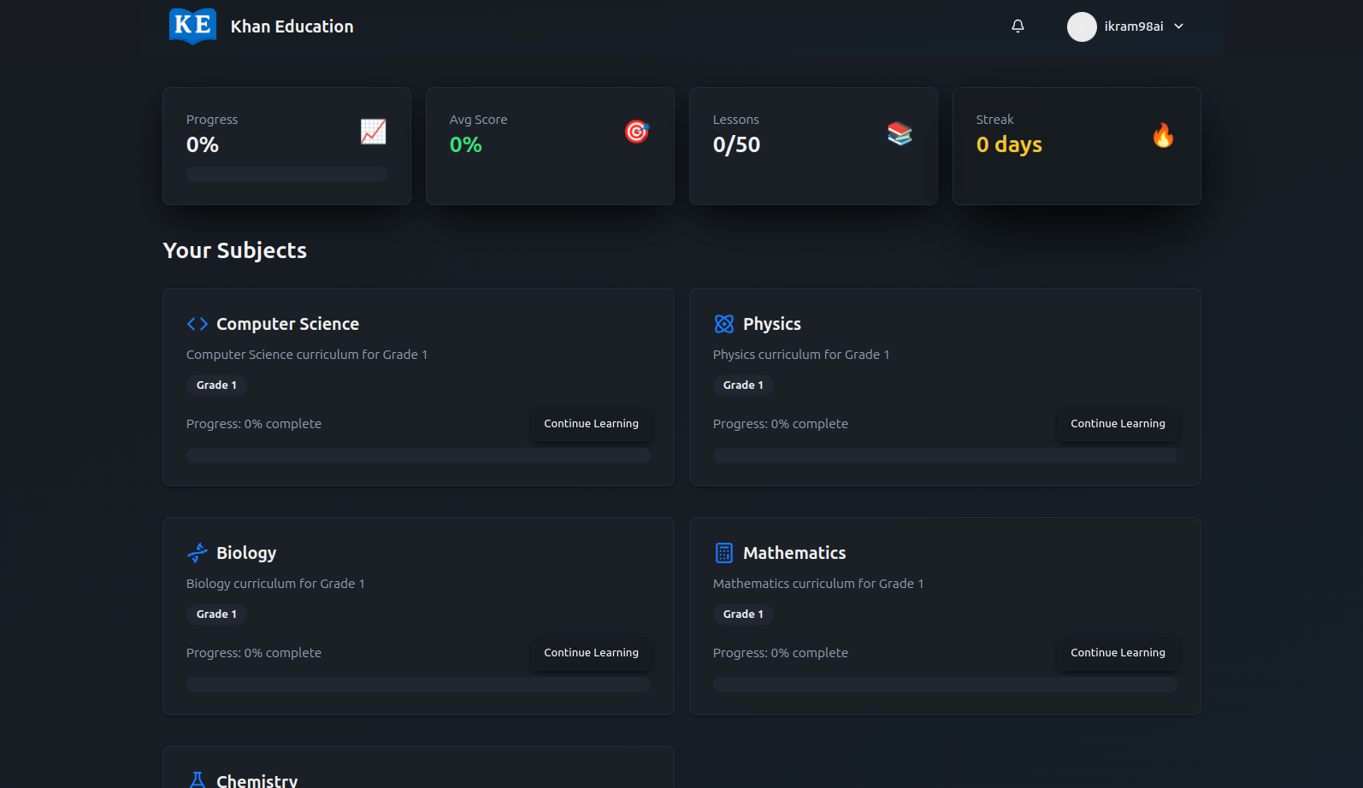The width and height of the screenshot is (1363, 788).
Task: Click the 0 days Streak value
Action: click(x=1009, y=144)
